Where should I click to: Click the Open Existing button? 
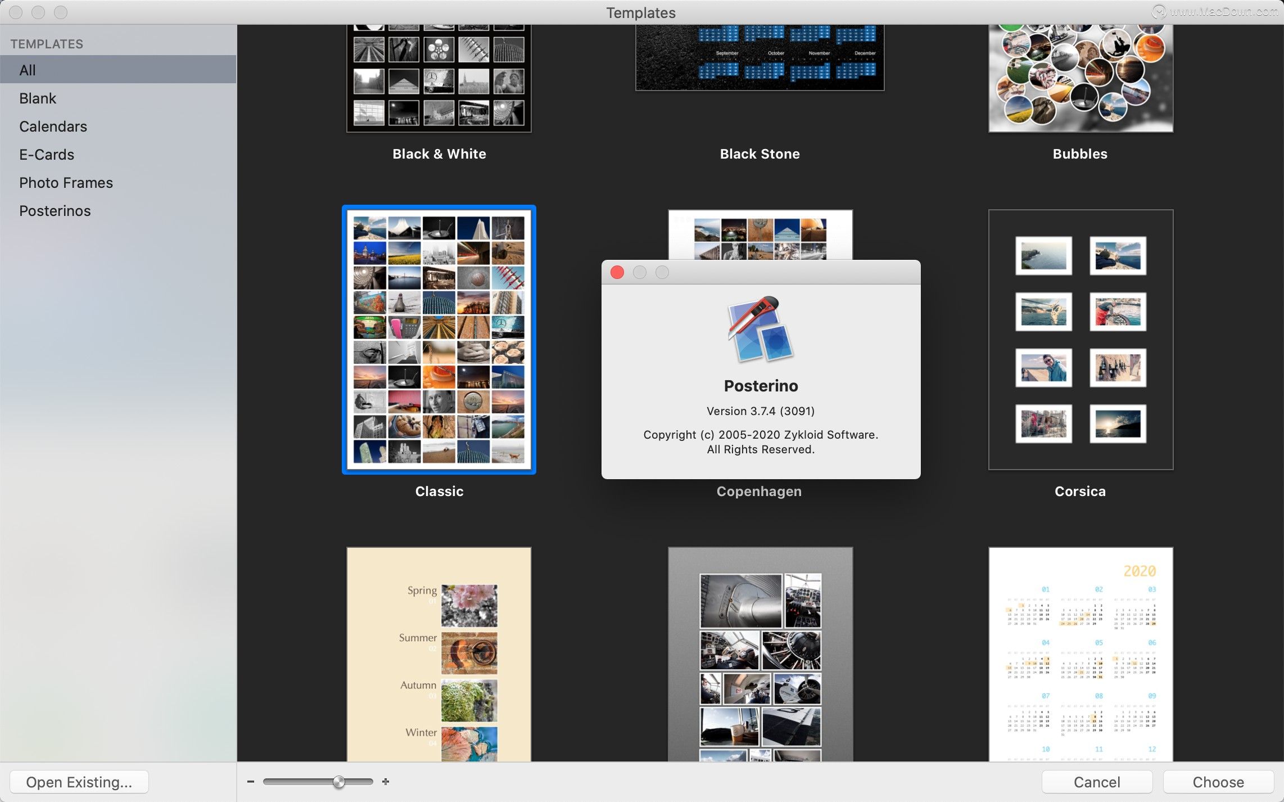click(79, 781)
